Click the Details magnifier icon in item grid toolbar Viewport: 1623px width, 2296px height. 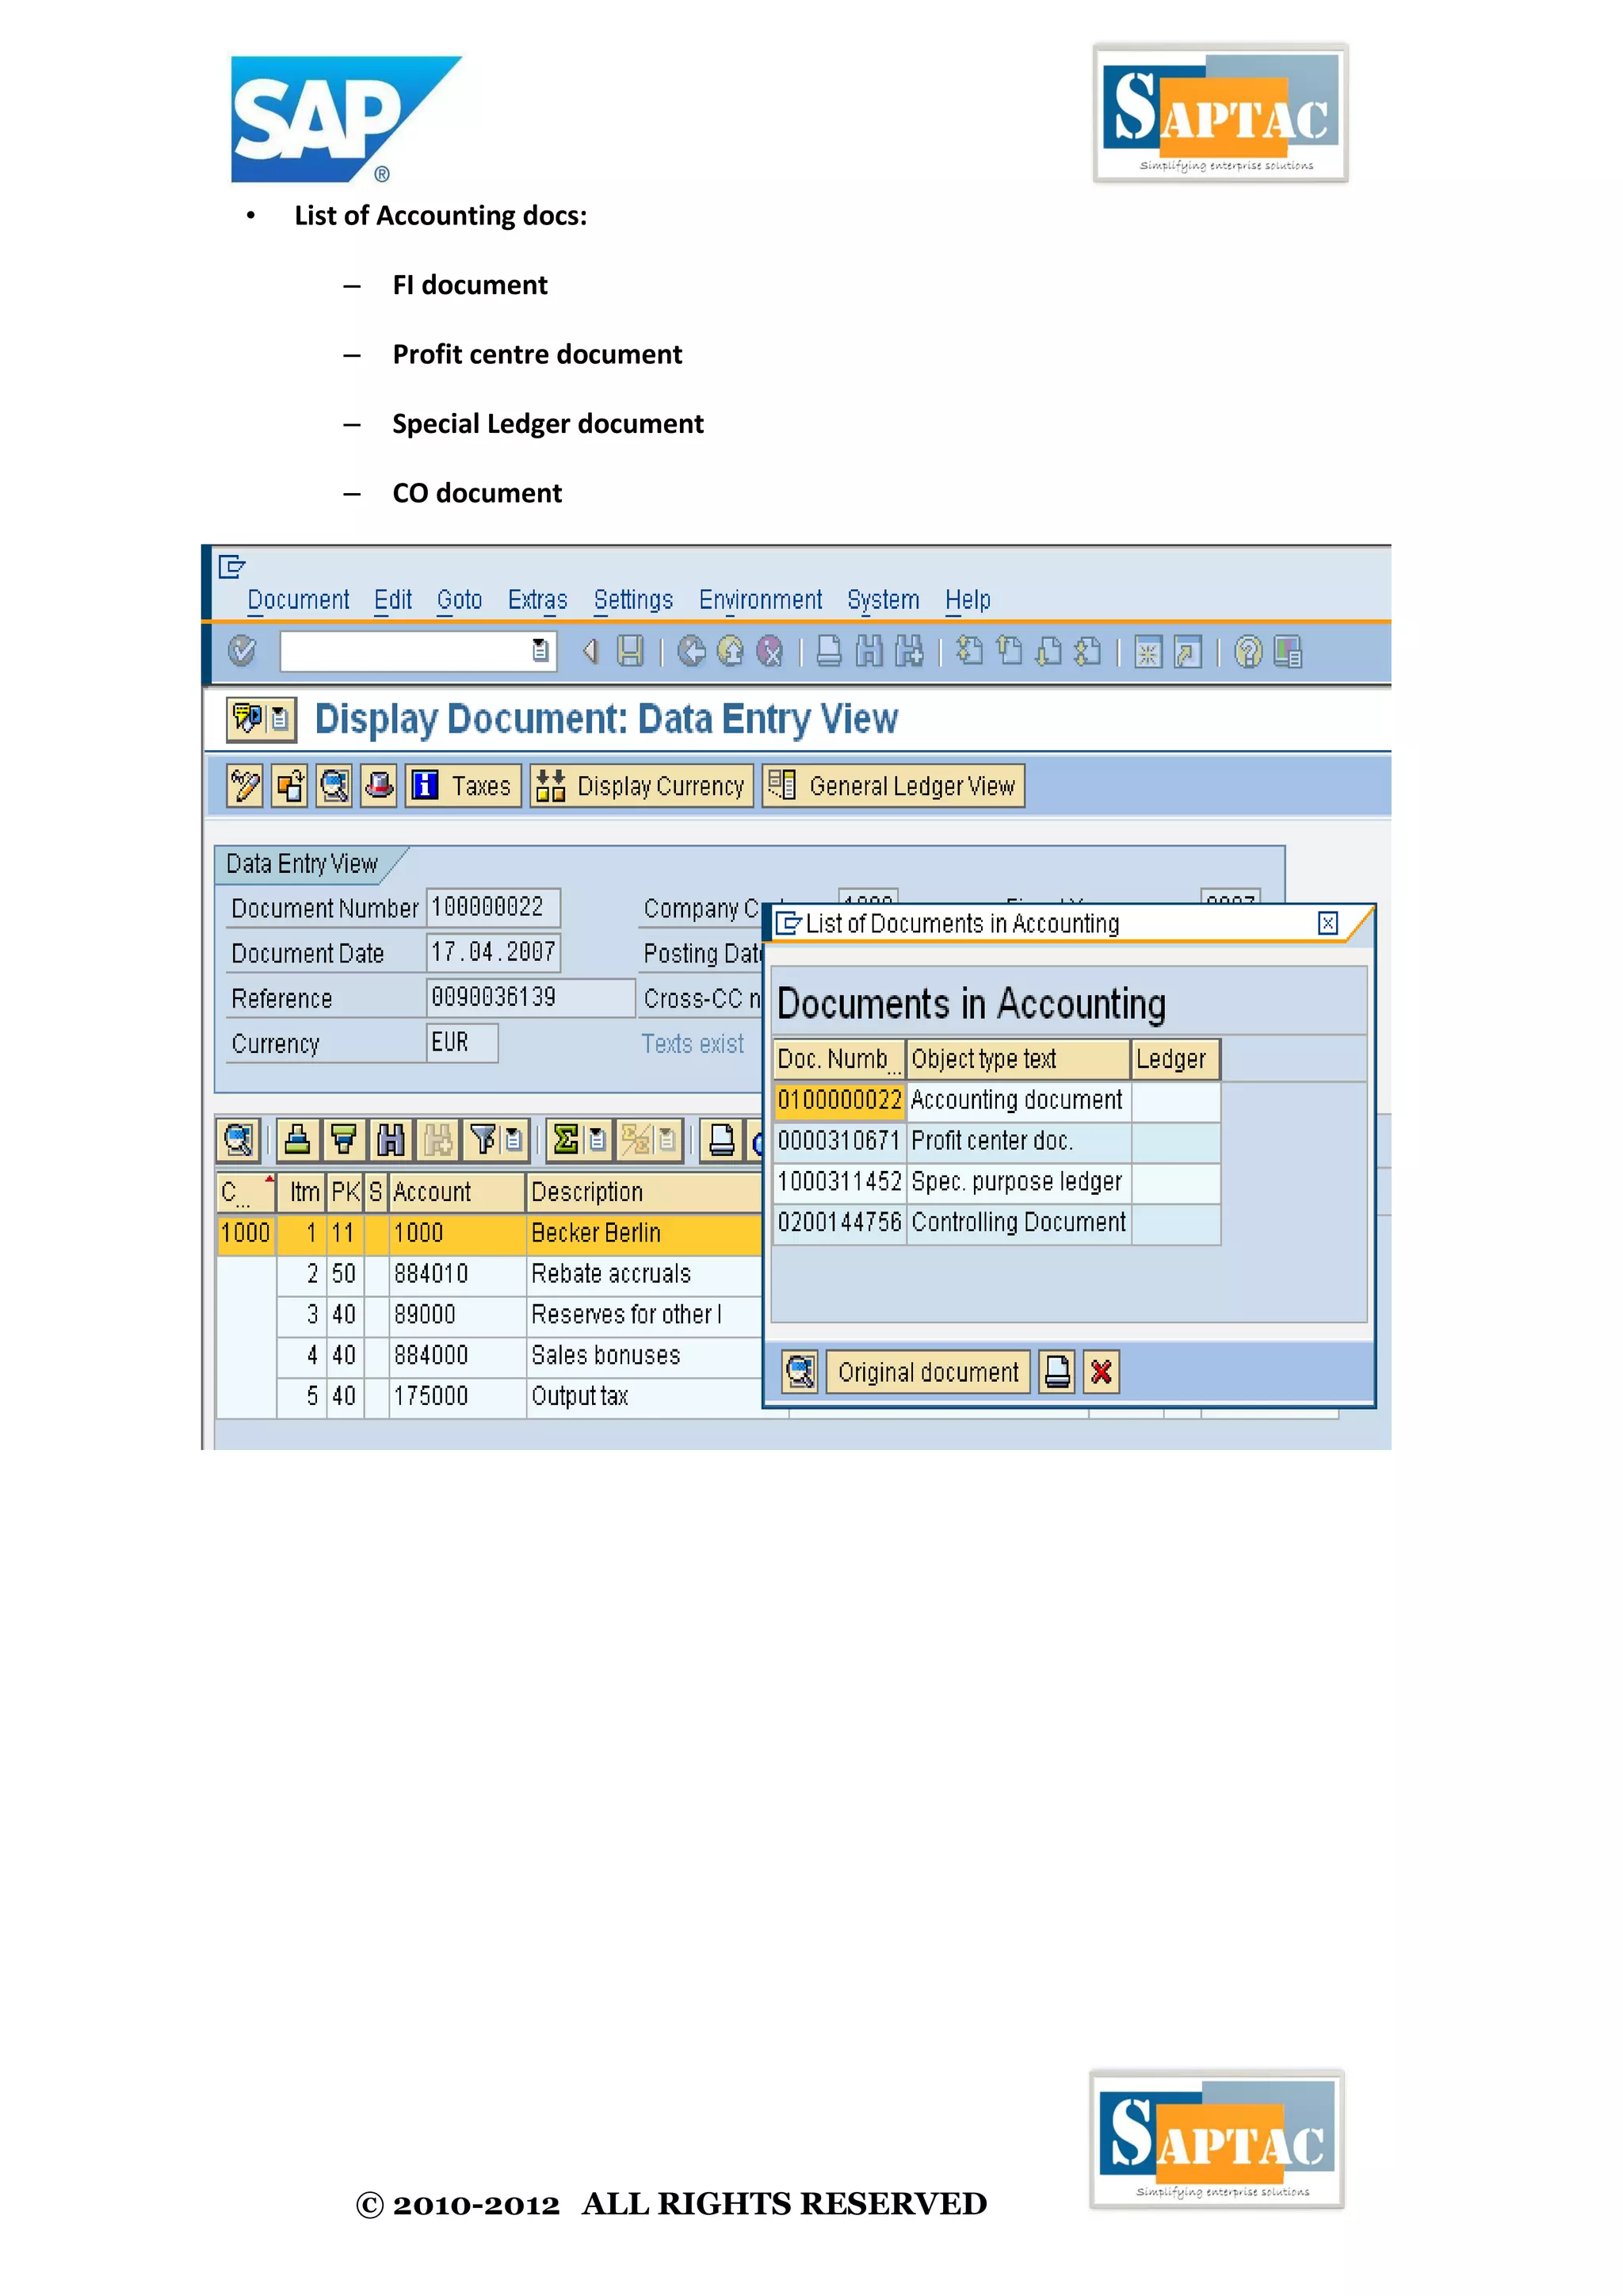click(x=238, y=1140)
